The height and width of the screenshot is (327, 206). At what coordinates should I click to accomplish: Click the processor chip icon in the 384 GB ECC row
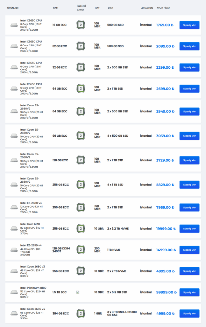click(x=81, y=314)
